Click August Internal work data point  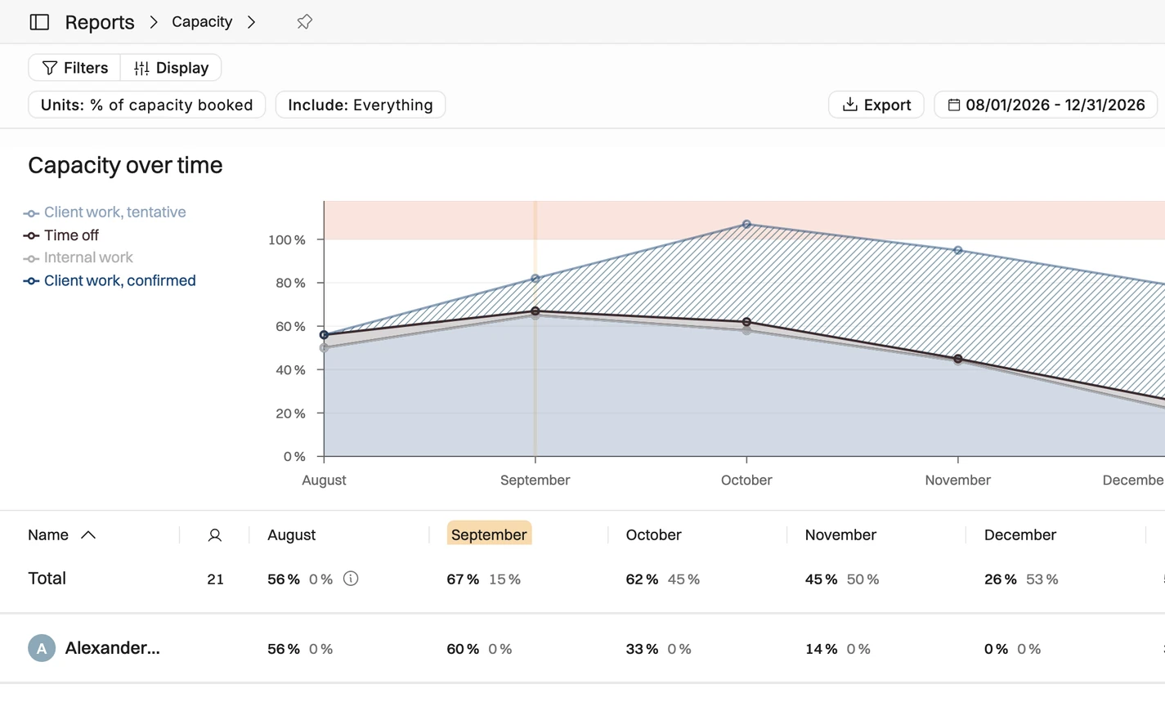[x=324, y=348]
